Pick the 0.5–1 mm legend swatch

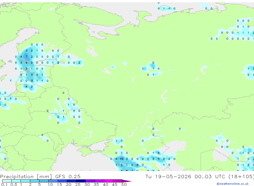point(16,181)
